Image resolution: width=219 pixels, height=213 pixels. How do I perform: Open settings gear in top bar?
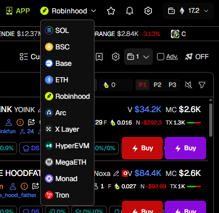148,11
